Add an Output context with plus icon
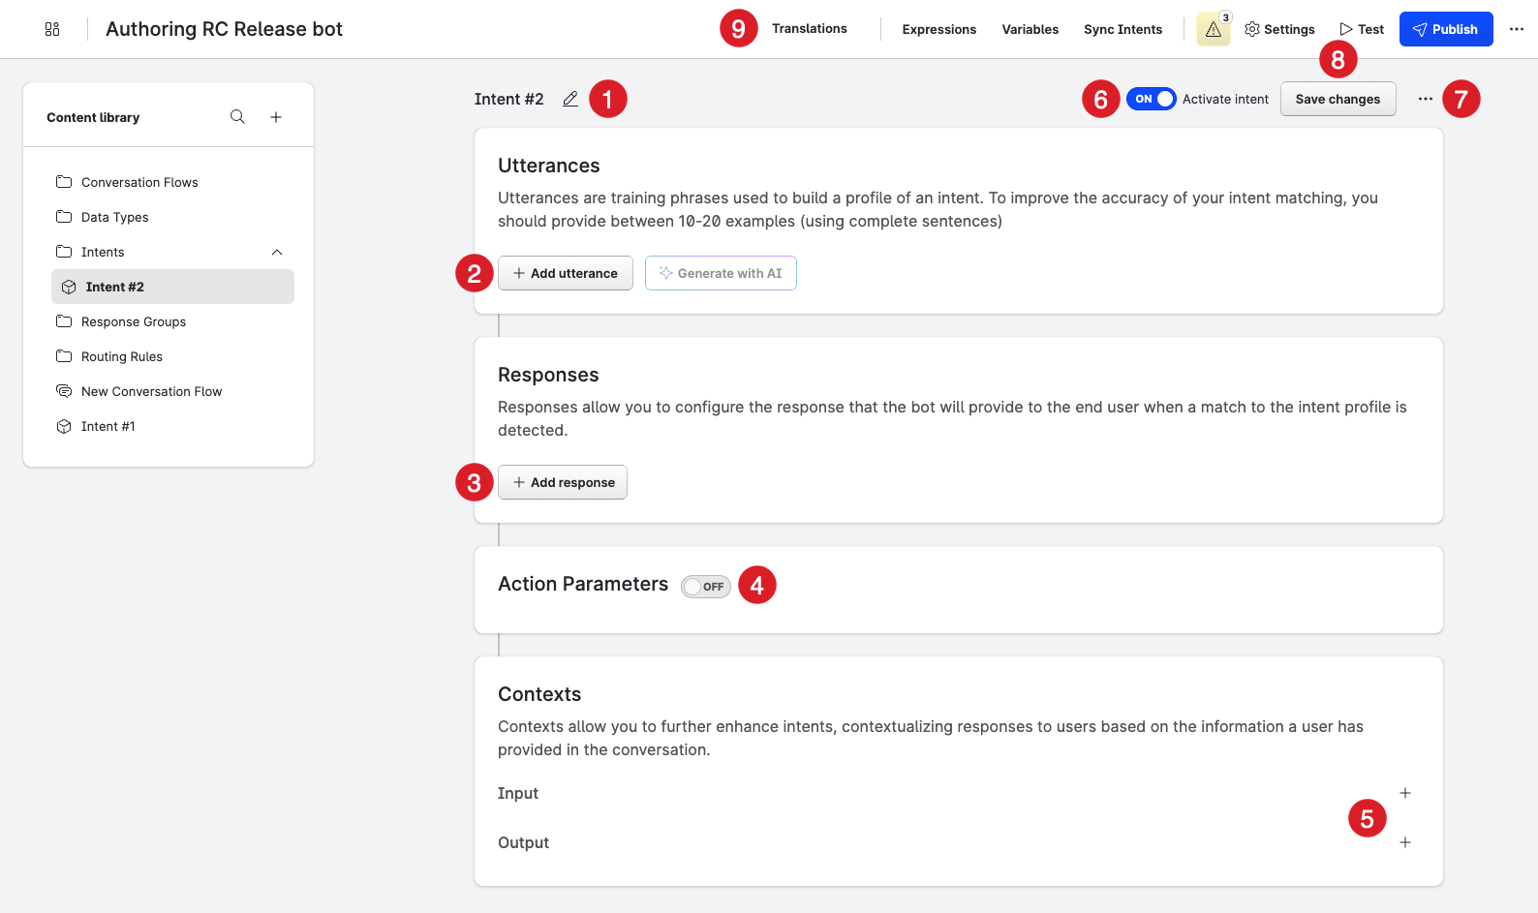The image size is (1538, 913). (1404, 842)
